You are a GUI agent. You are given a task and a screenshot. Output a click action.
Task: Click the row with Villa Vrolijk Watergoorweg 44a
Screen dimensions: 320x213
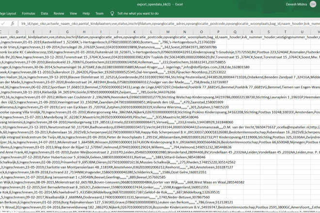click(x=160, y=112)
